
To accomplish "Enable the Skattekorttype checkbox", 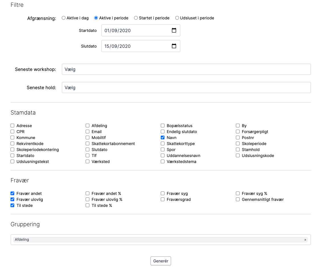I will point(163,144).
